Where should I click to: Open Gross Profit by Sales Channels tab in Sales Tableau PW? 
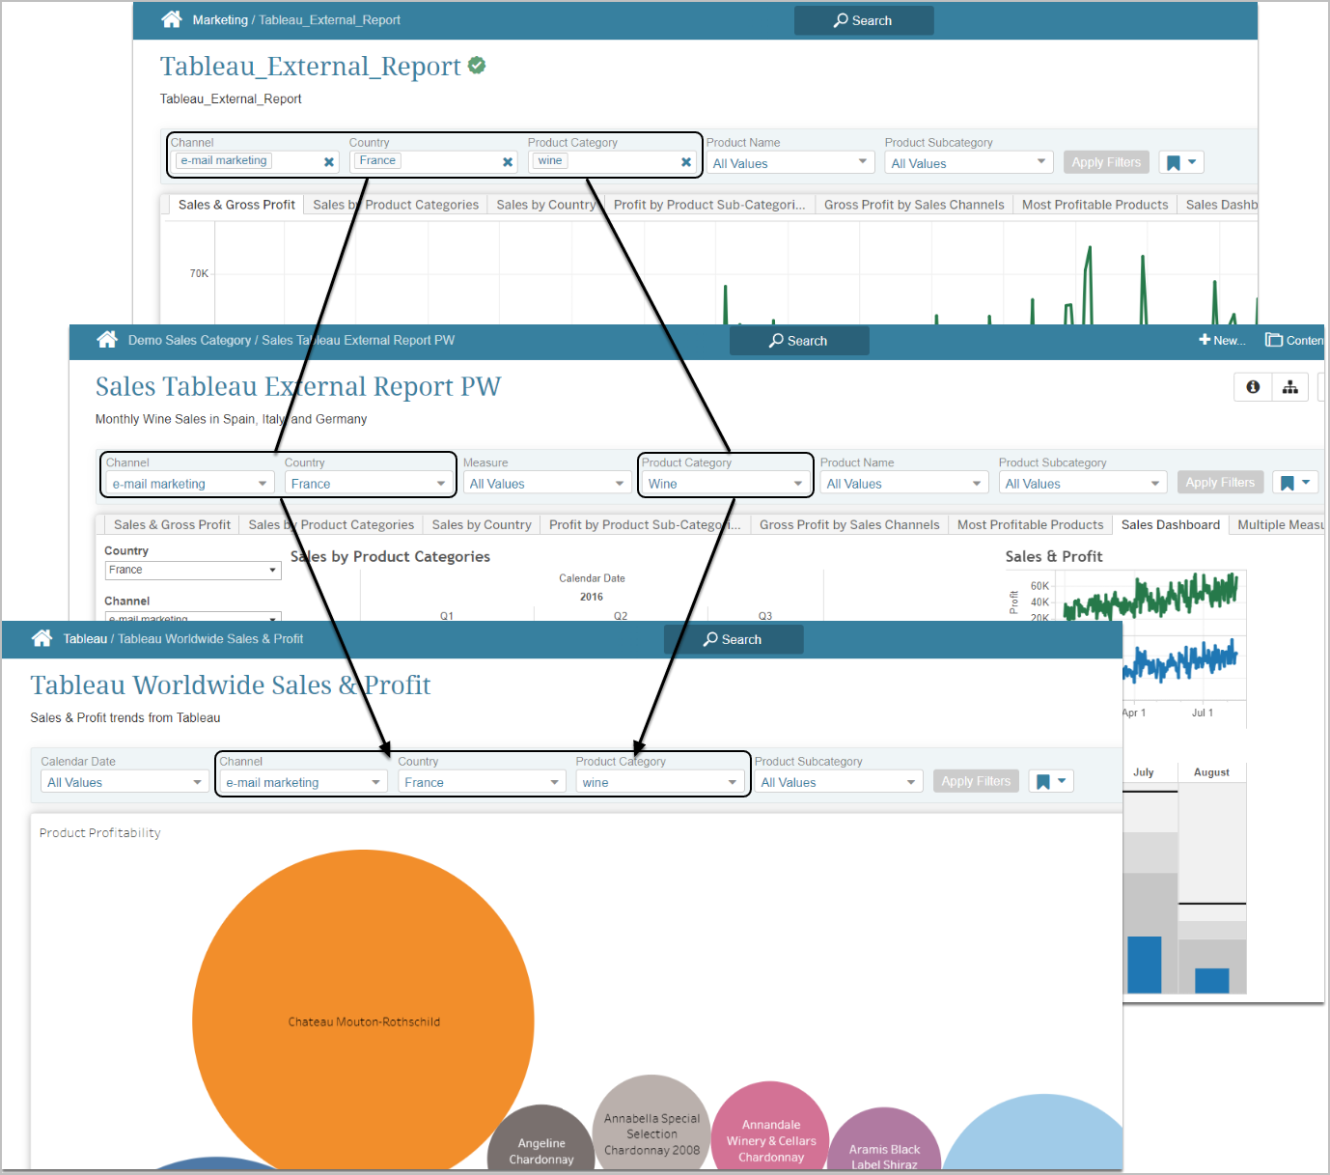tap(849, 525)
